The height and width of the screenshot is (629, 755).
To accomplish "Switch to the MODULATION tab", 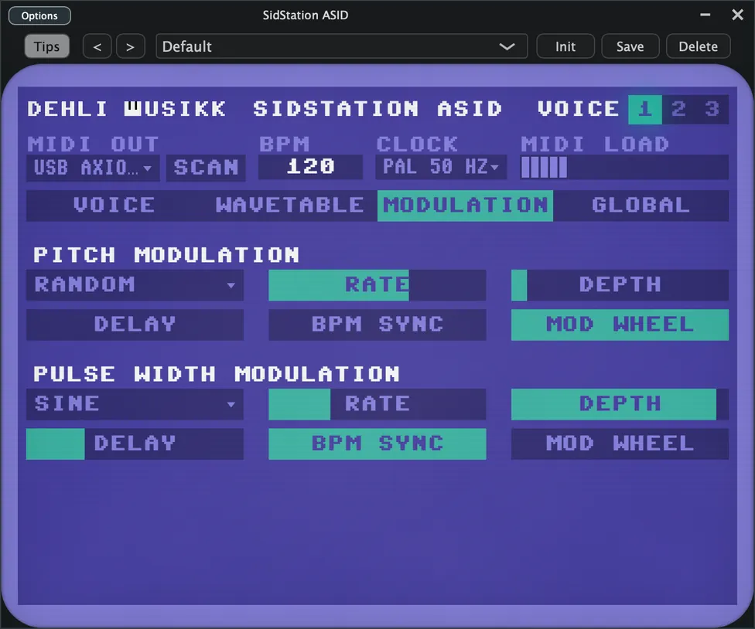I will [465, 206].
